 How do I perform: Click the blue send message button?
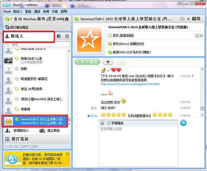(184, 123)
